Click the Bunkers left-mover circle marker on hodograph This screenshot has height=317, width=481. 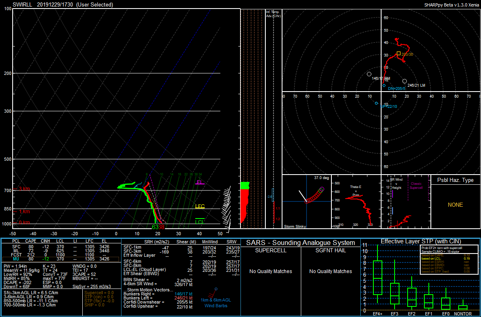[405, 81]
